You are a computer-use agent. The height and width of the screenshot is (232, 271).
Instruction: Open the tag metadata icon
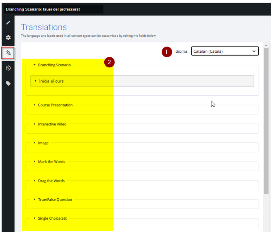[8, 84]
